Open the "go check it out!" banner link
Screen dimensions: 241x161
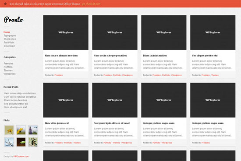[x=91, y=4]
